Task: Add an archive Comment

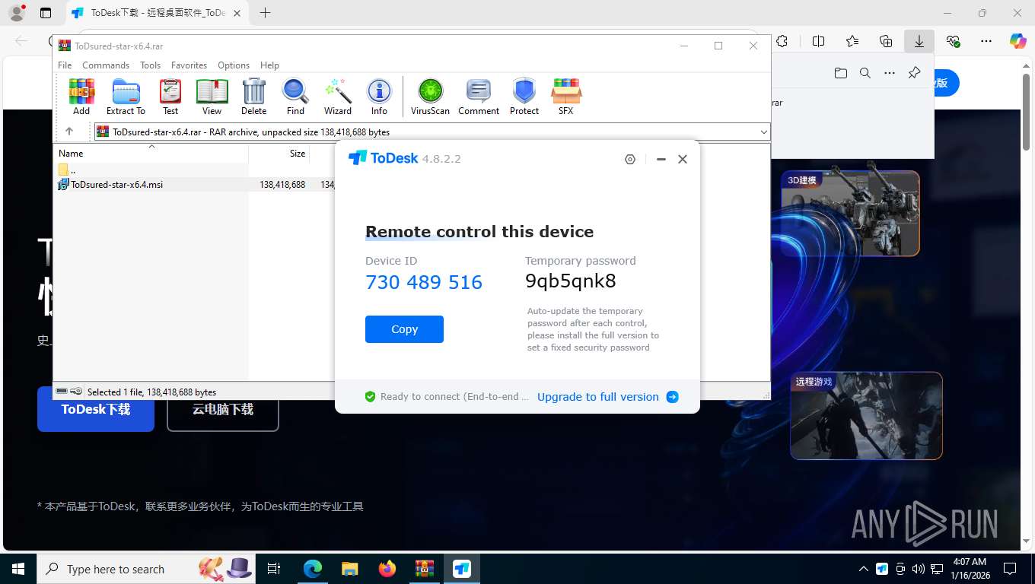Action: 479,97
